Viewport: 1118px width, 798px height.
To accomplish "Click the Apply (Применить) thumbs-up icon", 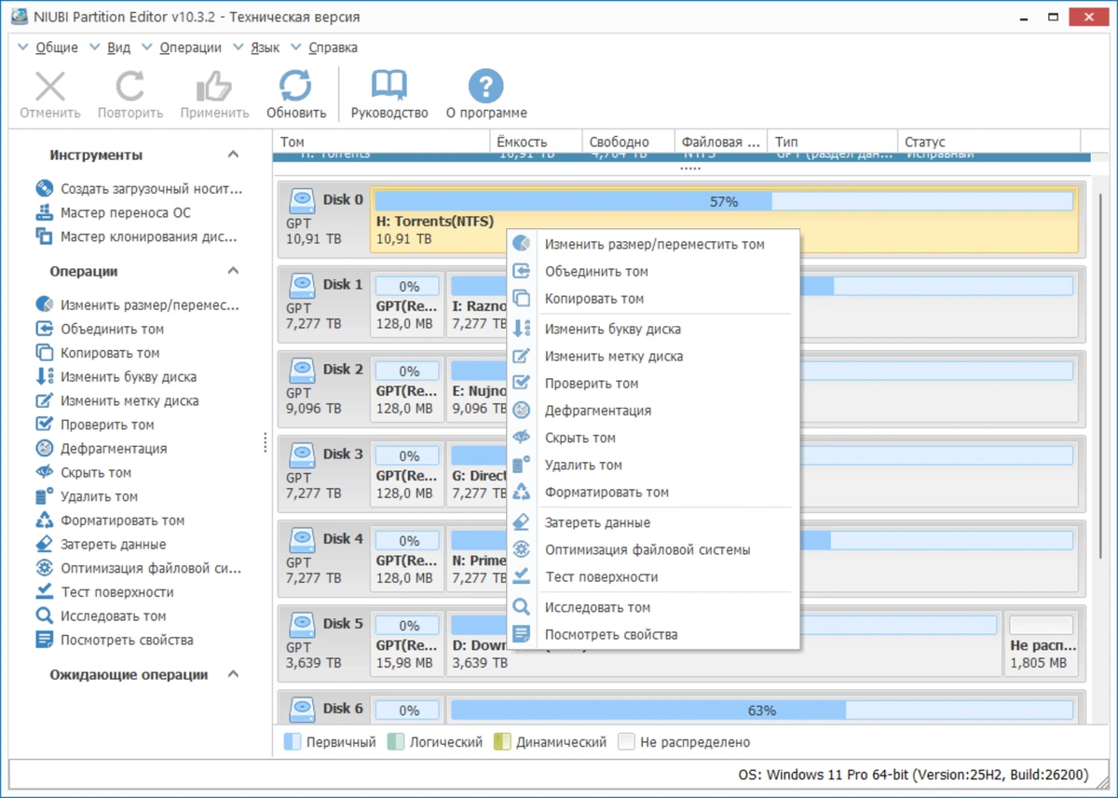I will tap(214, 87).
